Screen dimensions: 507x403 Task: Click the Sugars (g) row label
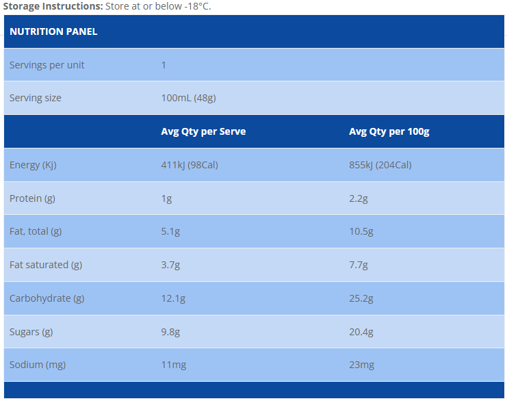tap(31, 332)
